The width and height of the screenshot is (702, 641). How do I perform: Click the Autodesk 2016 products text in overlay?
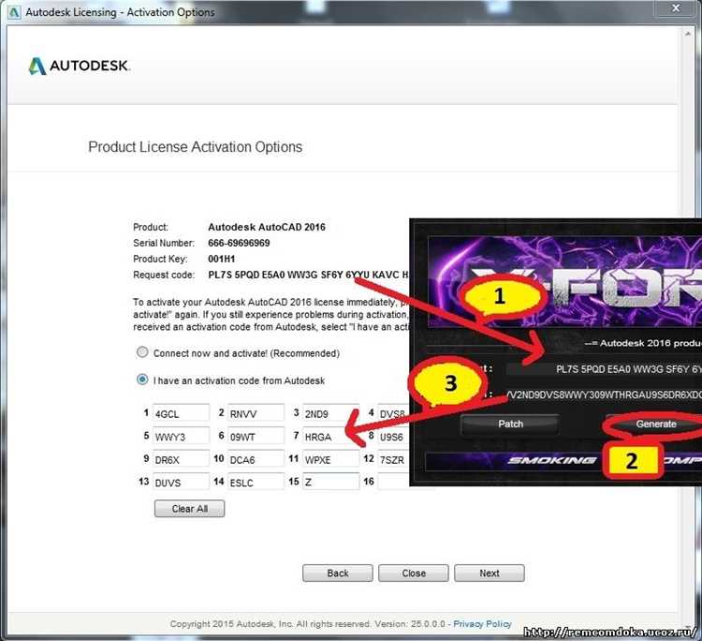point(643,343)
